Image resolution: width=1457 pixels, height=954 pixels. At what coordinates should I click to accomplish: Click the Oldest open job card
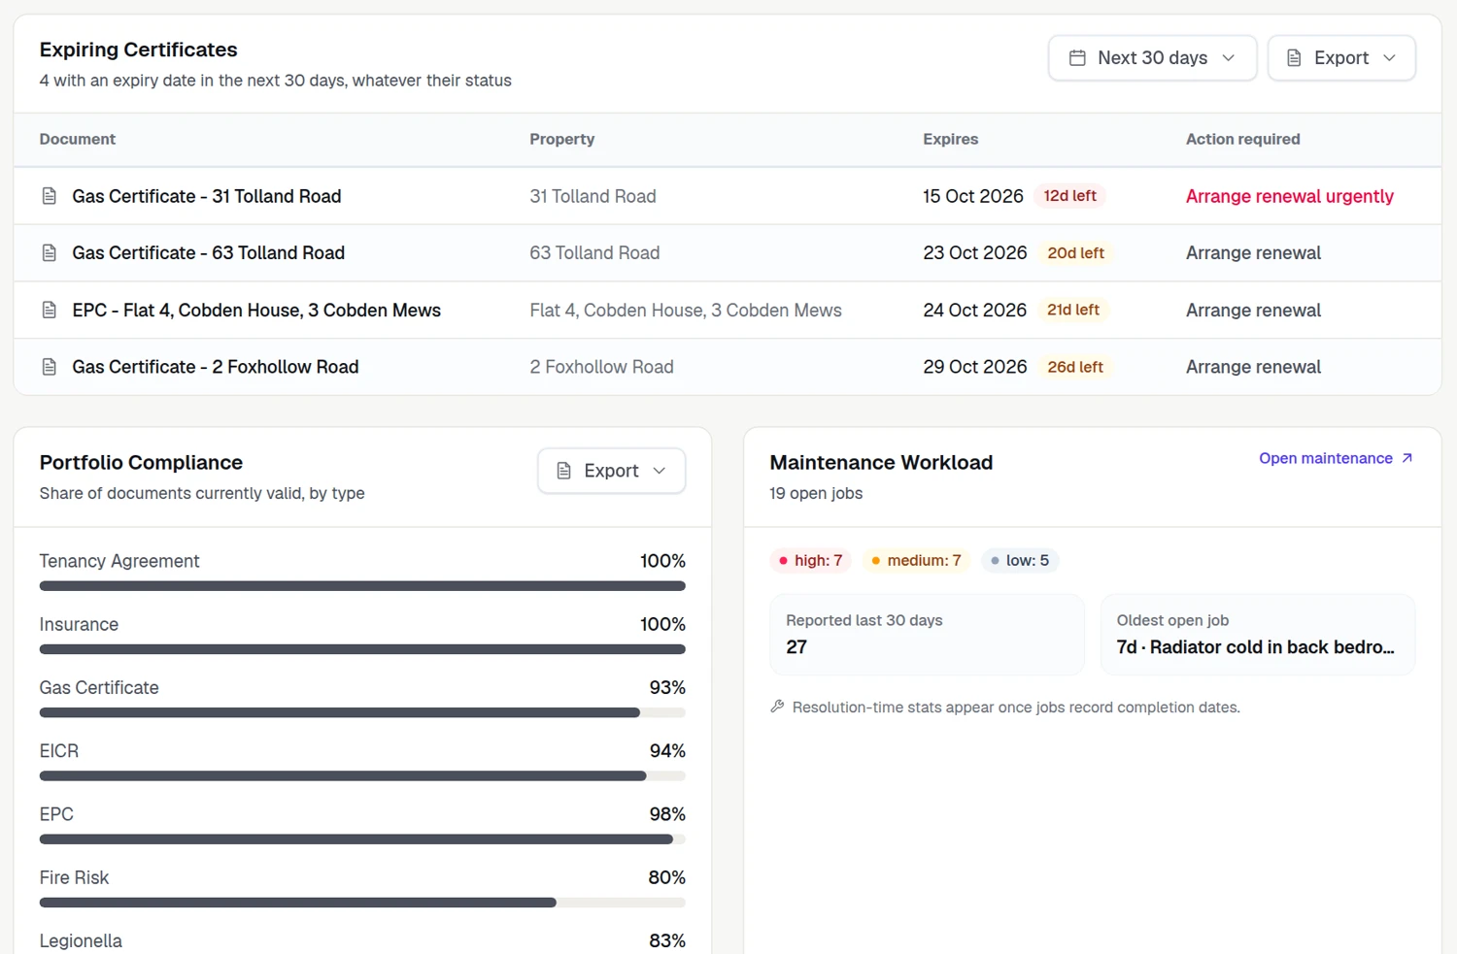(x=1257, y=635)
